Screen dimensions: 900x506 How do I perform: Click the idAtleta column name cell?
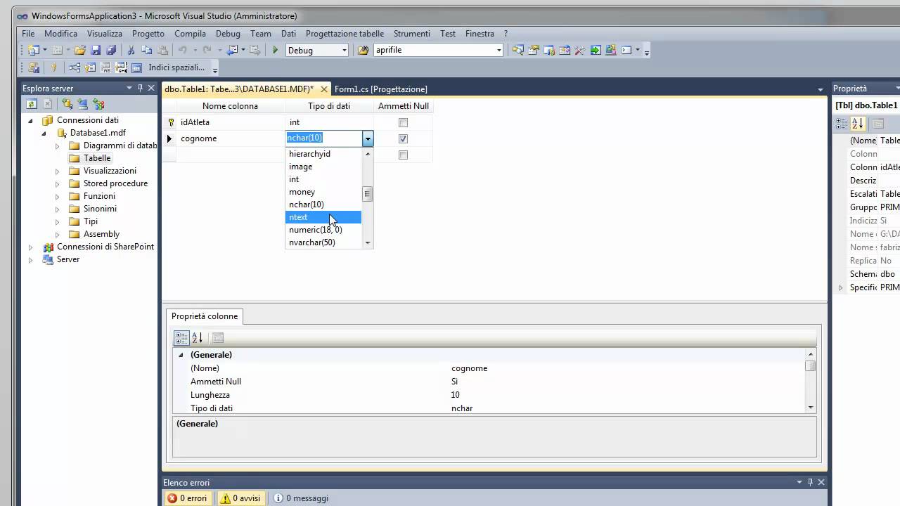coord(231,122)
